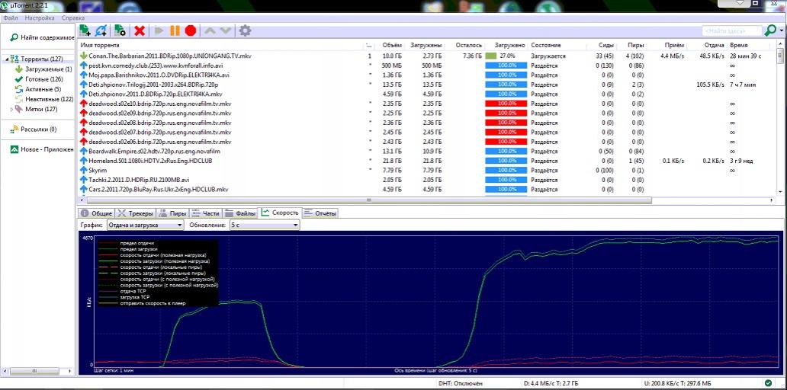Switch to the Пиры tab
This screenshot has width=787, height=390.
[x=172, y=213]
